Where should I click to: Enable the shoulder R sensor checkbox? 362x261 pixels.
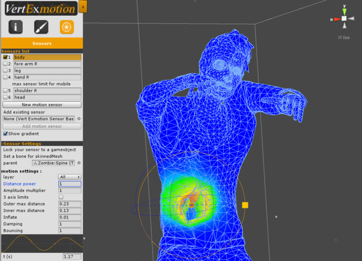pyautogui.click(x=5, y=91)
